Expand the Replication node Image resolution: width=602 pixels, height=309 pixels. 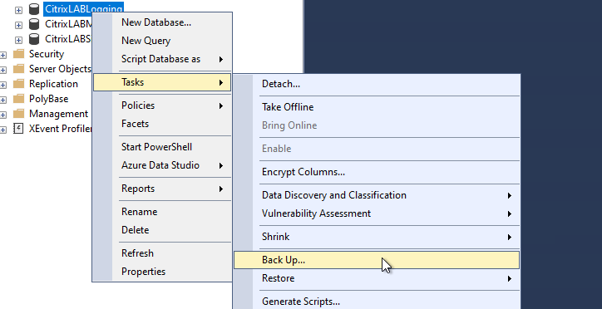[3, 85]
